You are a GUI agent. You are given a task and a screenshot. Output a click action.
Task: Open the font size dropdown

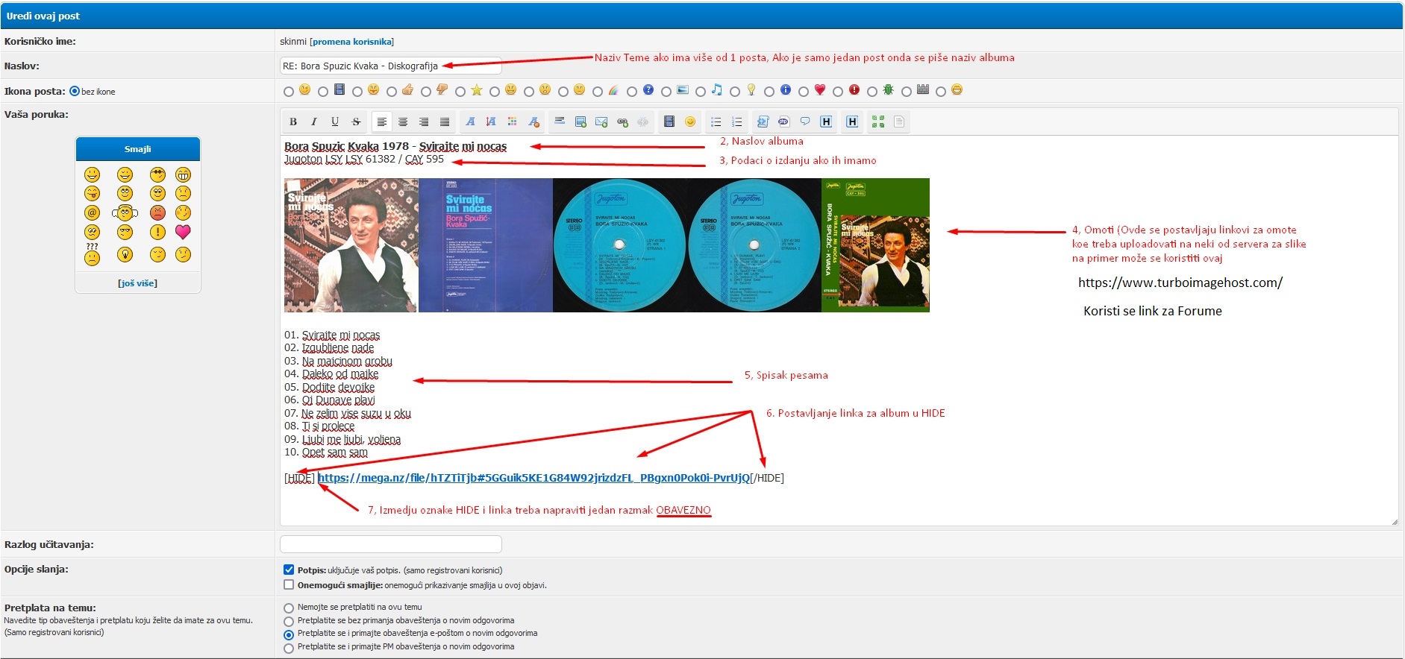(x=491, y=122)
